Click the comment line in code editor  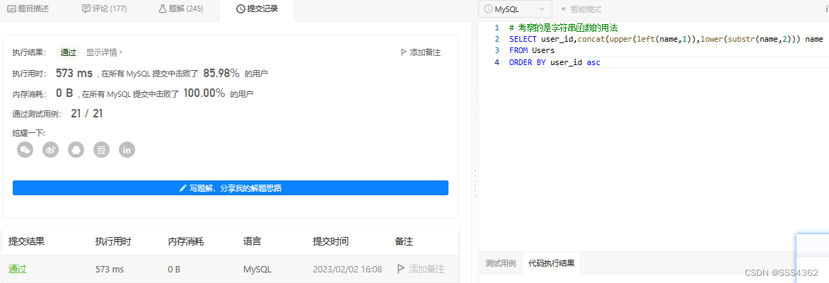[564, 28]
